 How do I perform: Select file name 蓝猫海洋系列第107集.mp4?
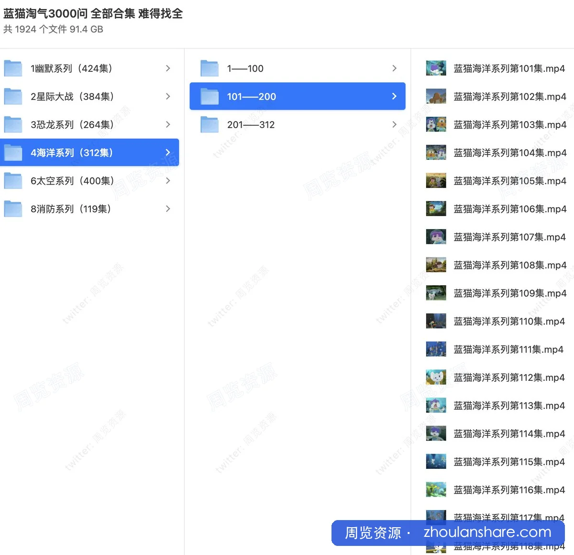point(510,237)
